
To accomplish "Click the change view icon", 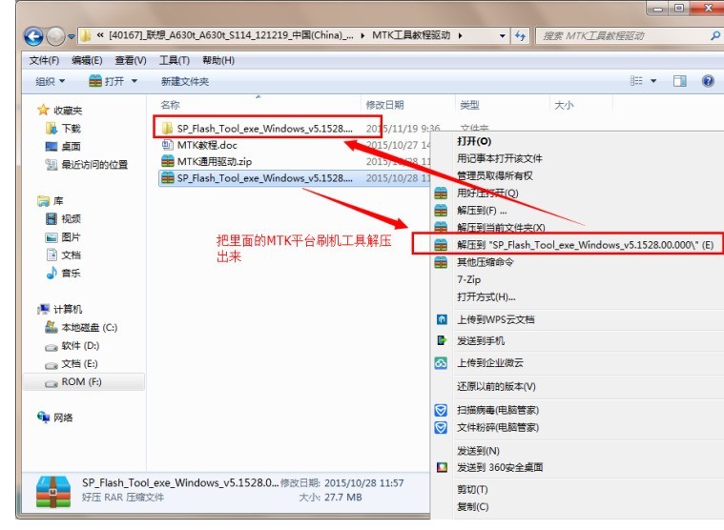I will click(x=636, y=81).
